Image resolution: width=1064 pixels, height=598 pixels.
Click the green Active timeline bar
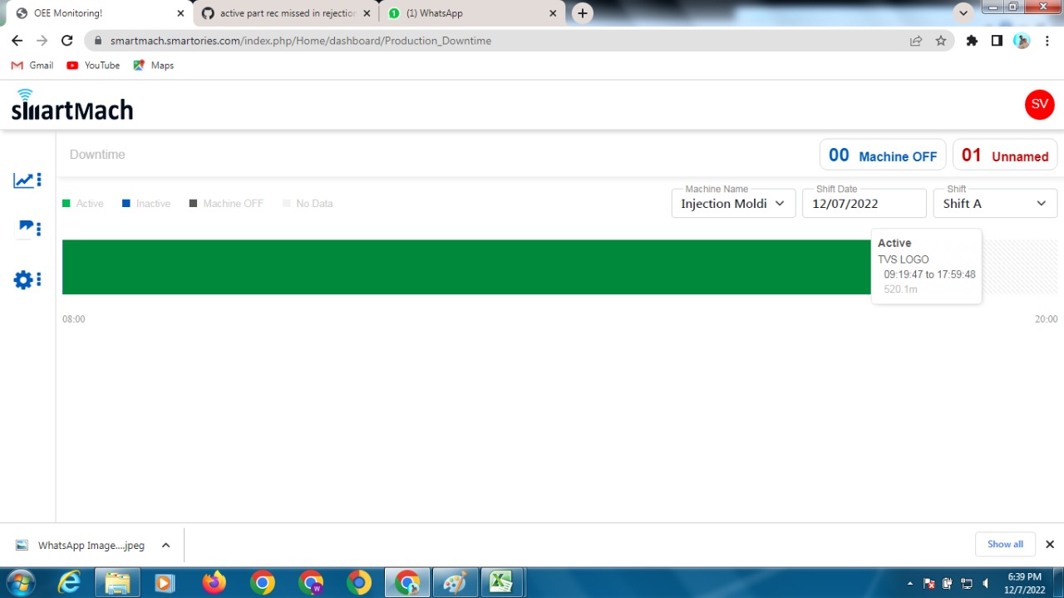tap(416, 267)
